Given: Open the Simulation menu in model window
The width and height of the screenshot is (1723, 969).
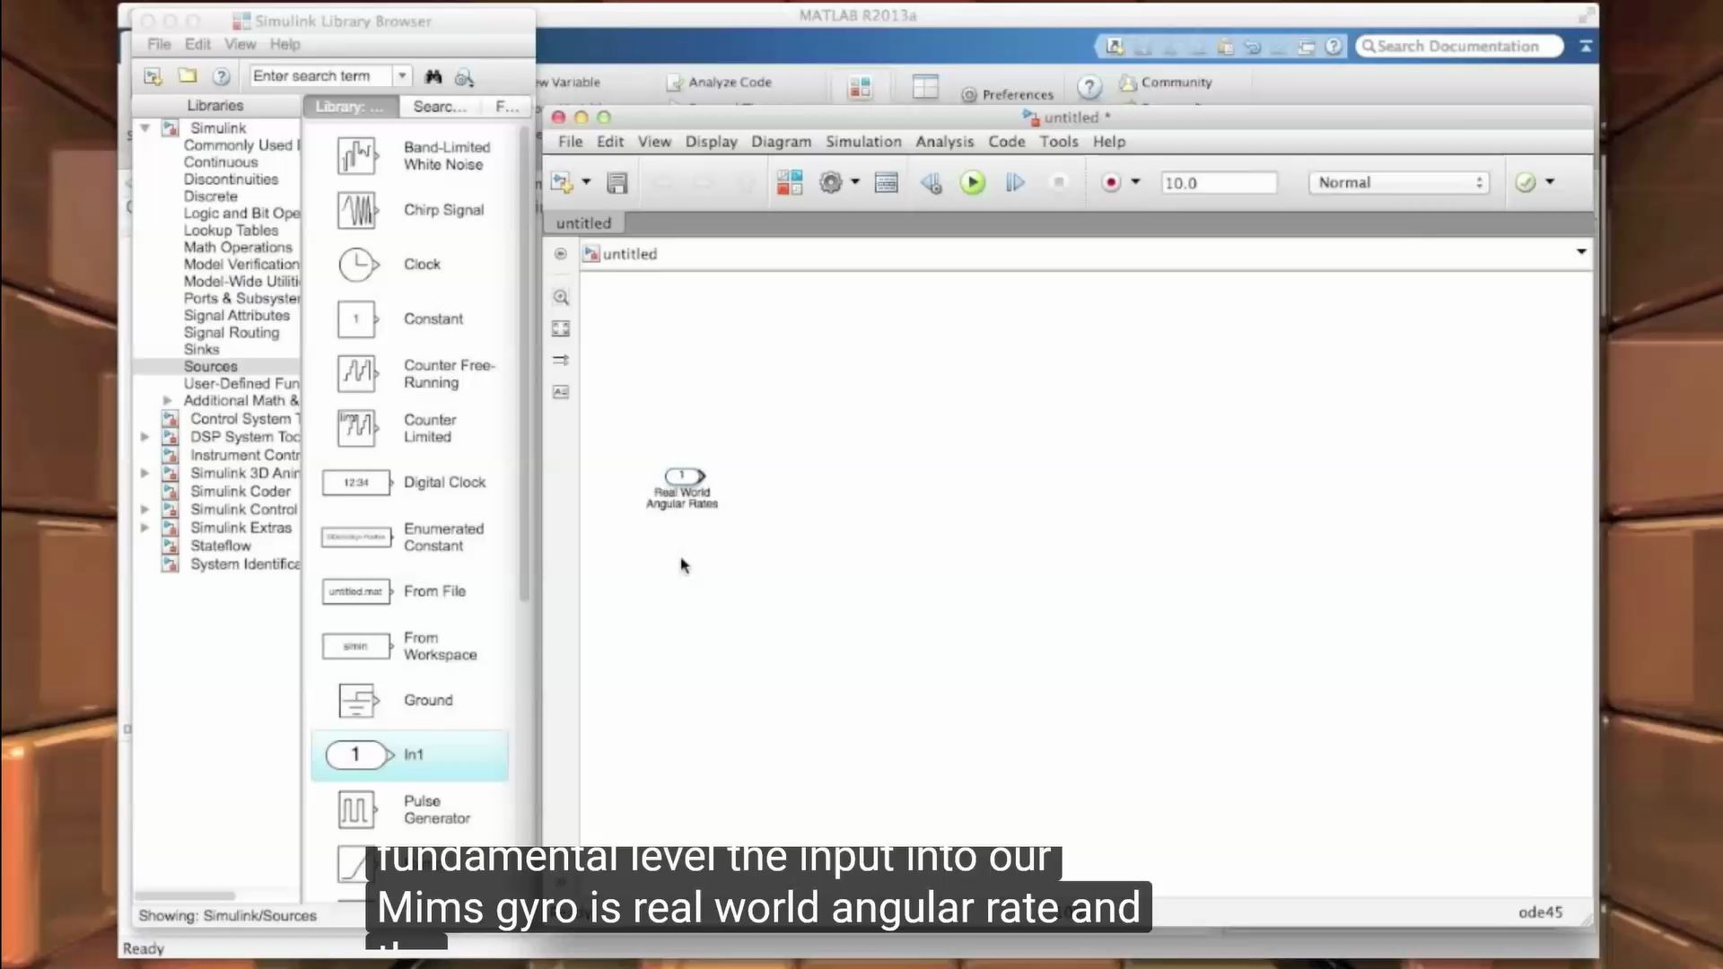Looking at the screenshot, I should pos(863,142).
